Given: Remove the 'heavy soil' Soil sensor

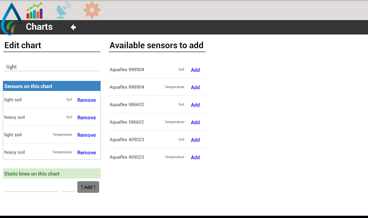Looking at the screenshot, I should (x=86, y=117).
